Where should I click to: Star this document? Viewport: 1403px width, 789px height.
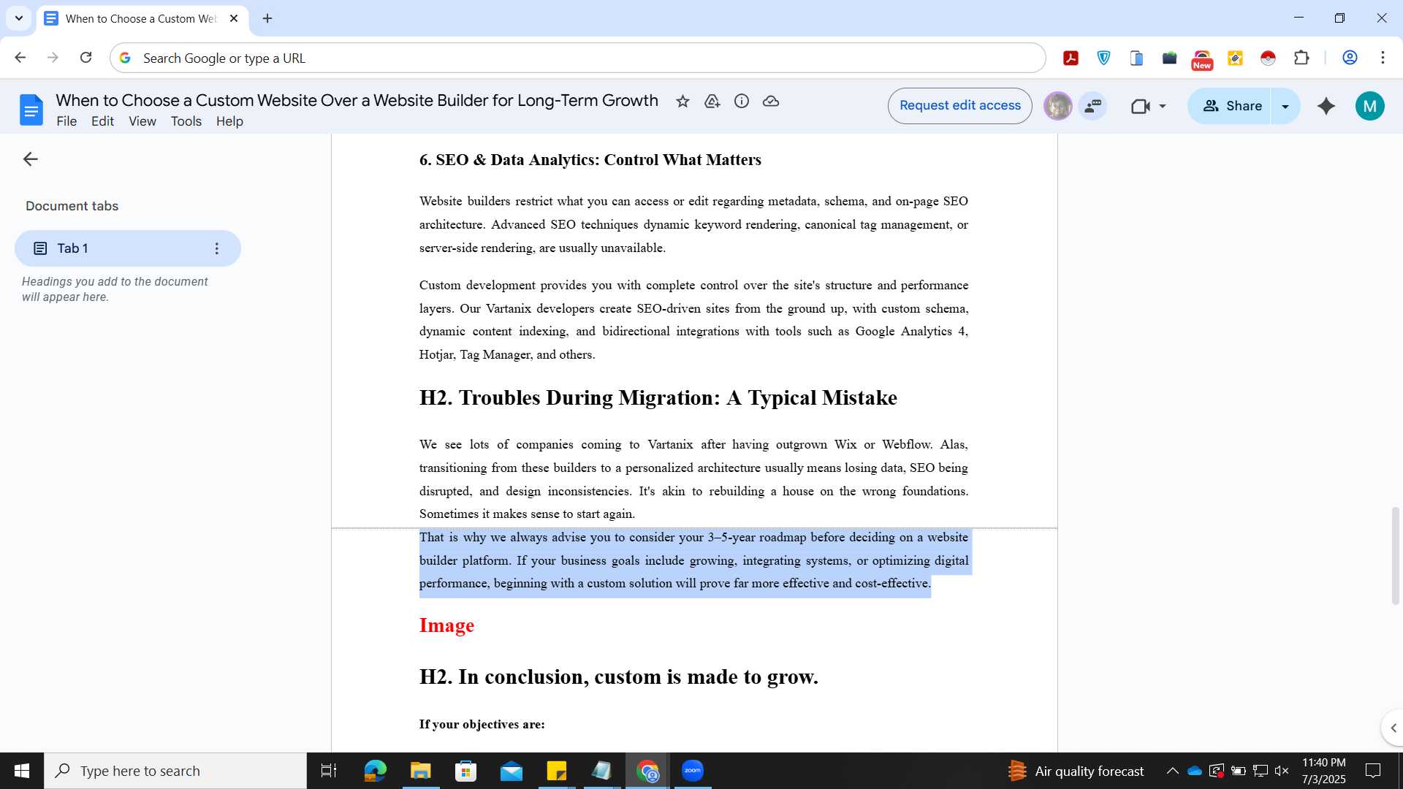point(683,102)
